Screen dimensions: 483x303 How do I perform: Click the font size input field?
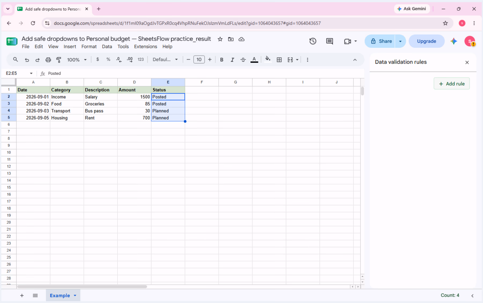click(x=199, y=59)
